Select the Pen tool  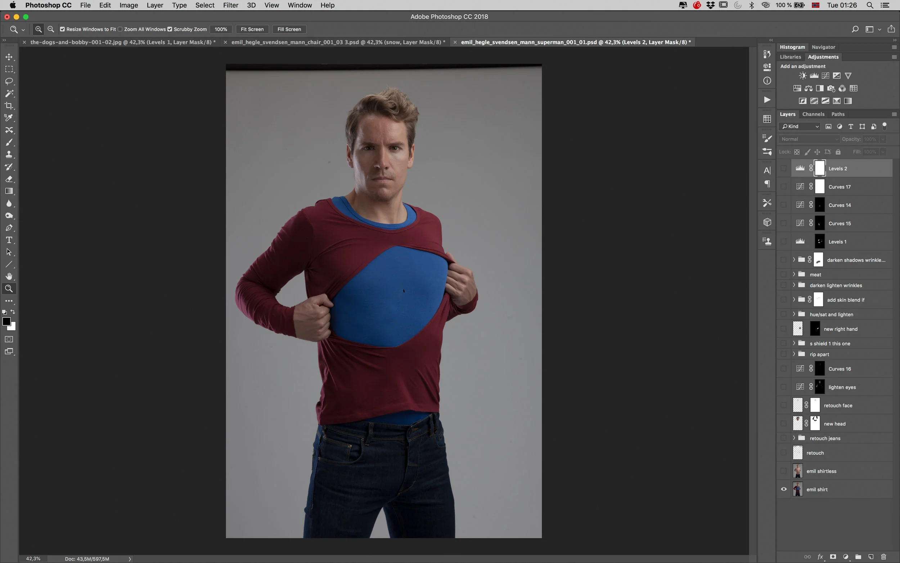[9, 228]
